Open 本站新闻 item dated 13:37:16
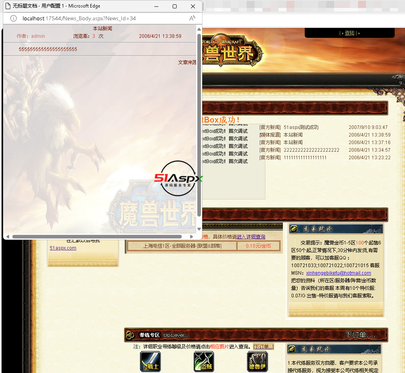 click(x=293, y=143)
